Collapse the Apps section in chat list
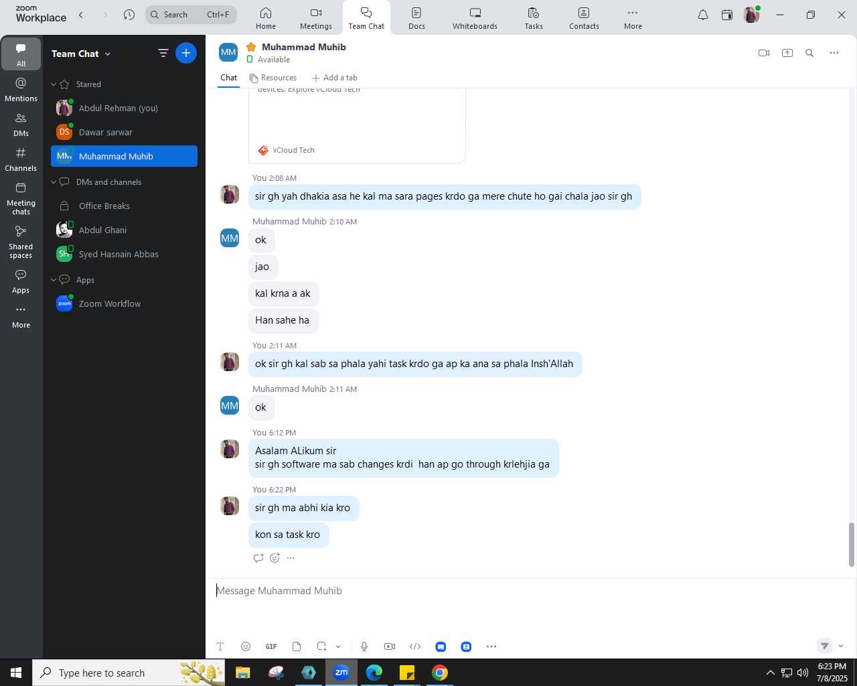This screenshot has height=686, width=857. [54, 280]
